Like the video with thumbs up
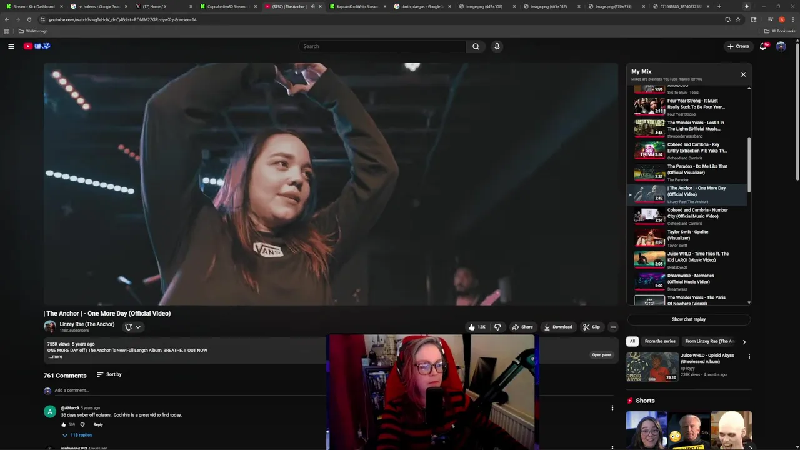Viewport: 800px width, 450px height. [x=477, y=327]
